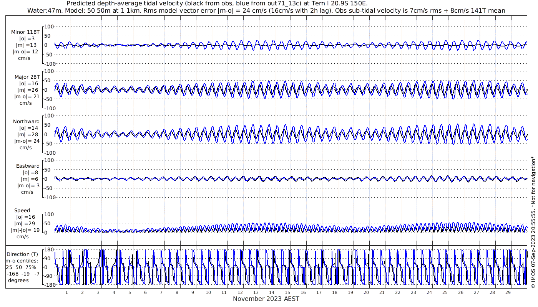Select day "25" tick label on the date axis
538x307 pixels.
click(445, 292)
